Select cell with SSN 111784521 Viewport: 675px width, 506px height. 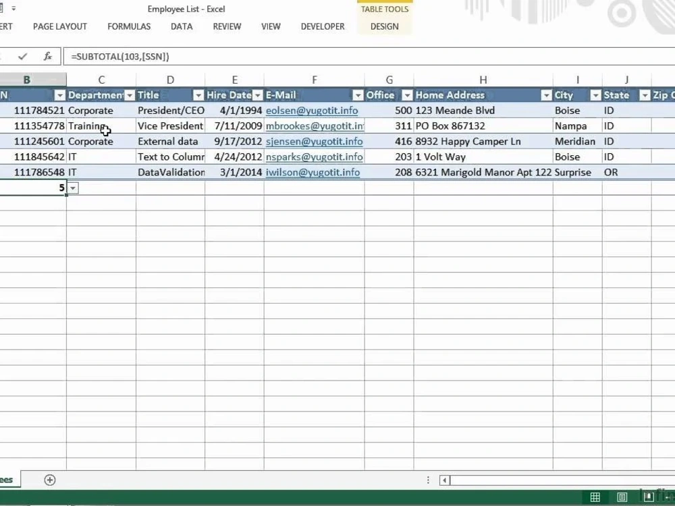pyautogui.click(x=33, y=111)
